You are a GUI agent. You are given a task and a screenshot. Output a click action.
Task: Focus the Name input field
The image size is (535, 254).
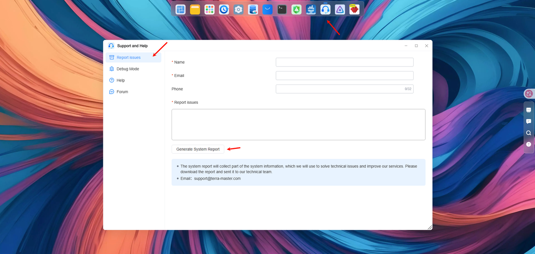pos(345,62)
